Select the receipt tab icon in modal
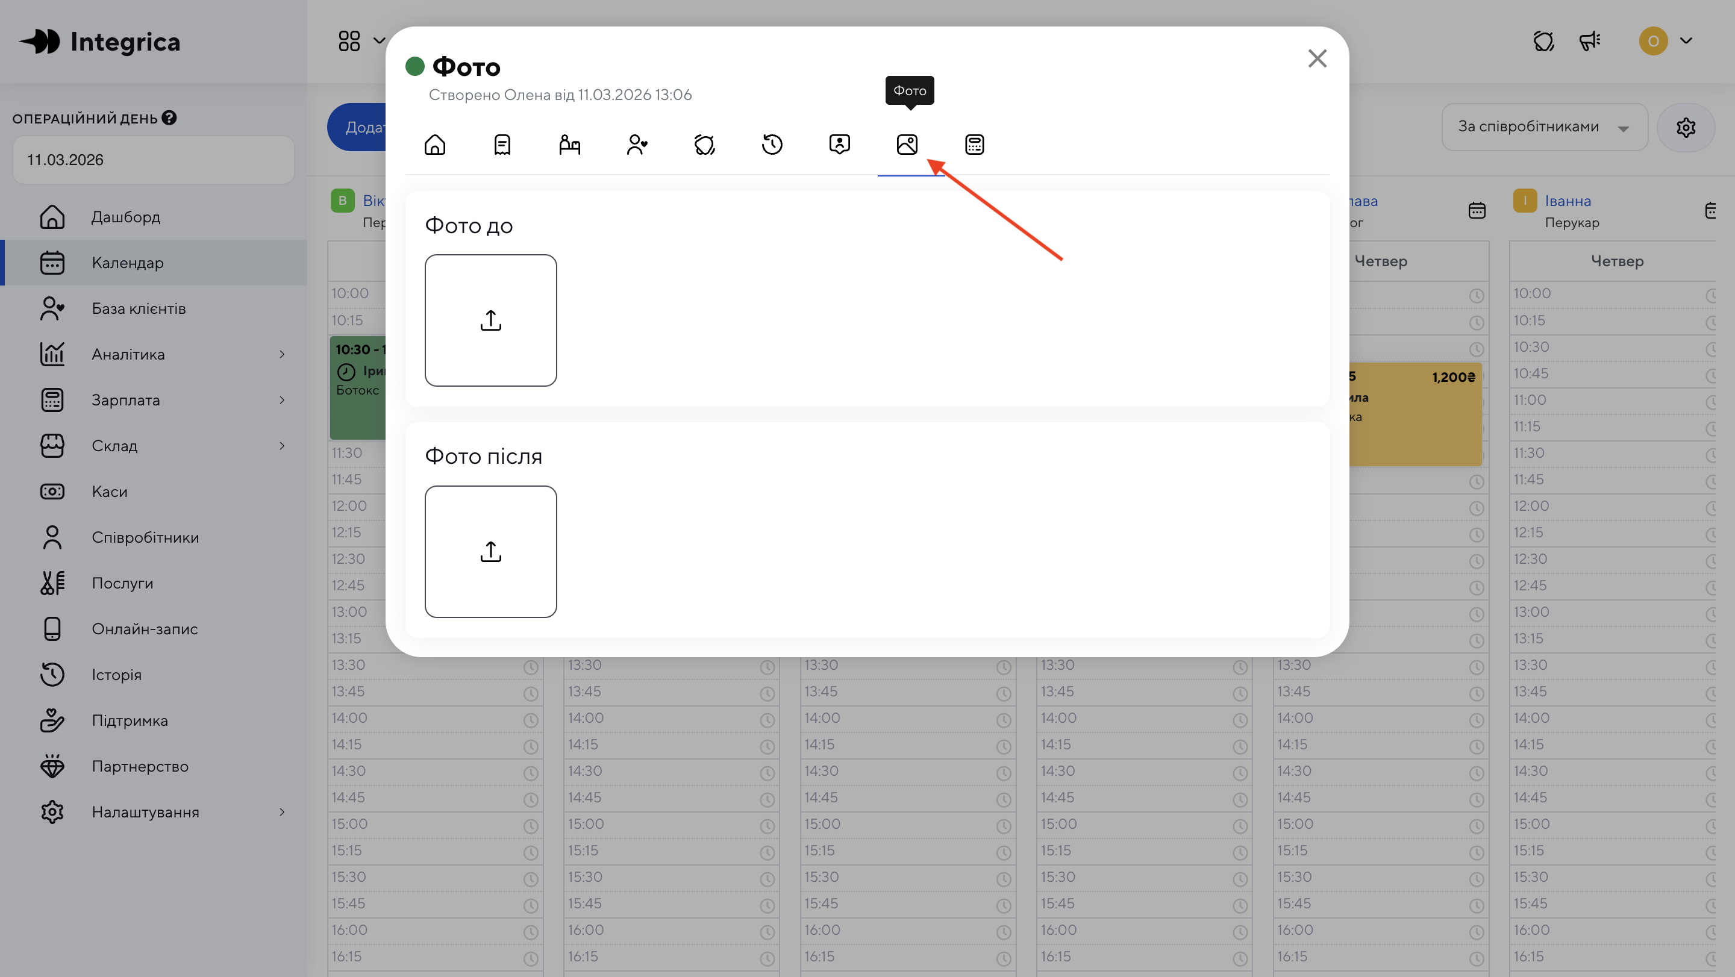Screen dimensions: 1735x977 tap(502, 144)
